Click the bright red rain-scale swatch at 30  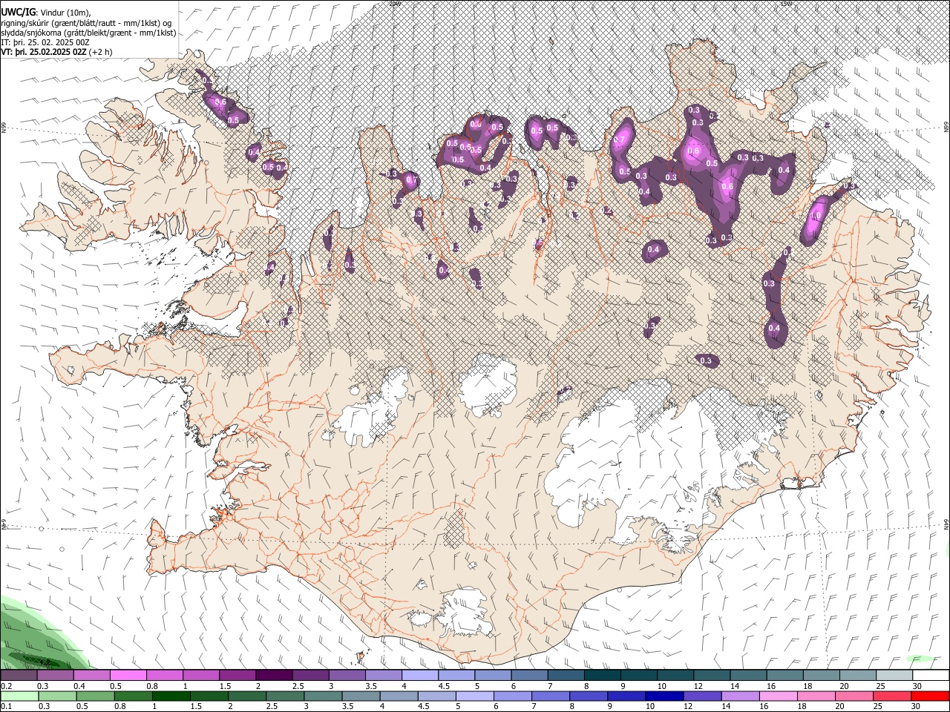pyautogui.click(x=930, y=696)
